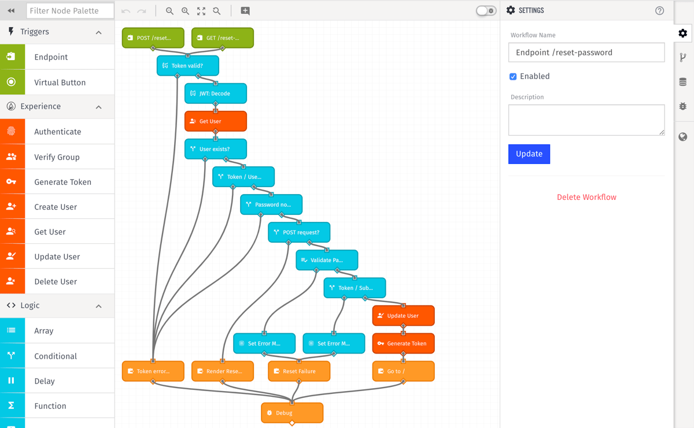Click the Description text area
This screenshot has height=428, width=694.
[586, 120]
